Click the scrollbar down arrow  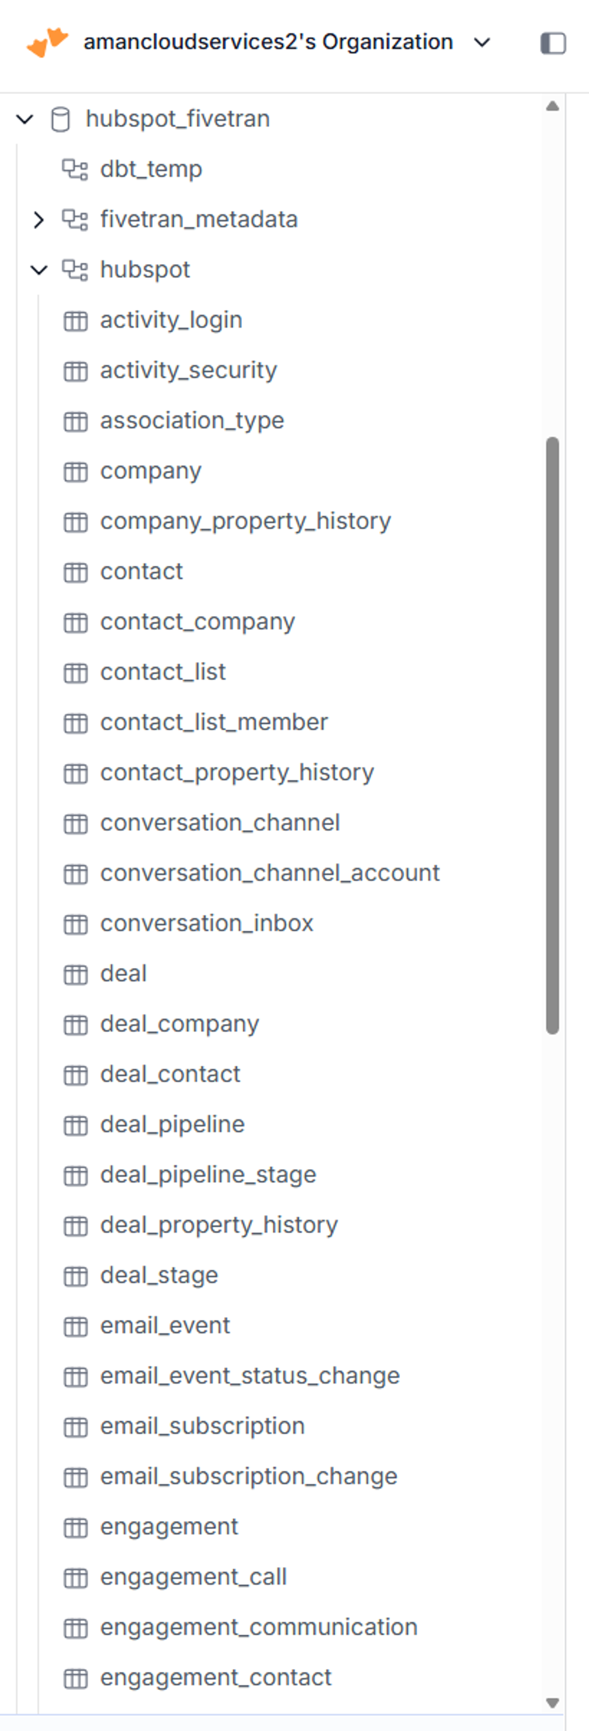pos(553,1703)
